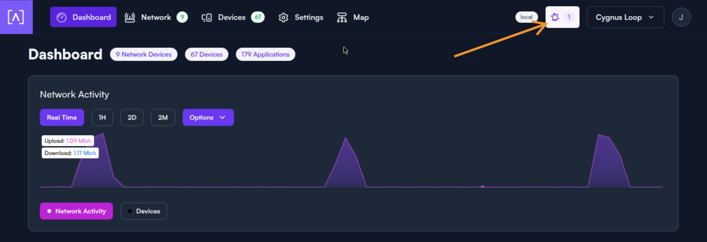Expand the Options dropdown
707x242 pixels.
(208, 118)
